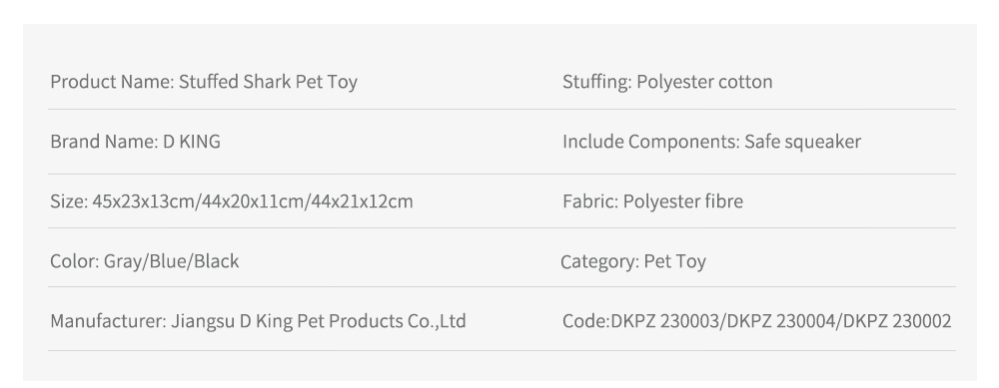Click the 44x21x12cm size value
Image resolution: width=999 pixels, height=388 pixels.
click(362, 201)
